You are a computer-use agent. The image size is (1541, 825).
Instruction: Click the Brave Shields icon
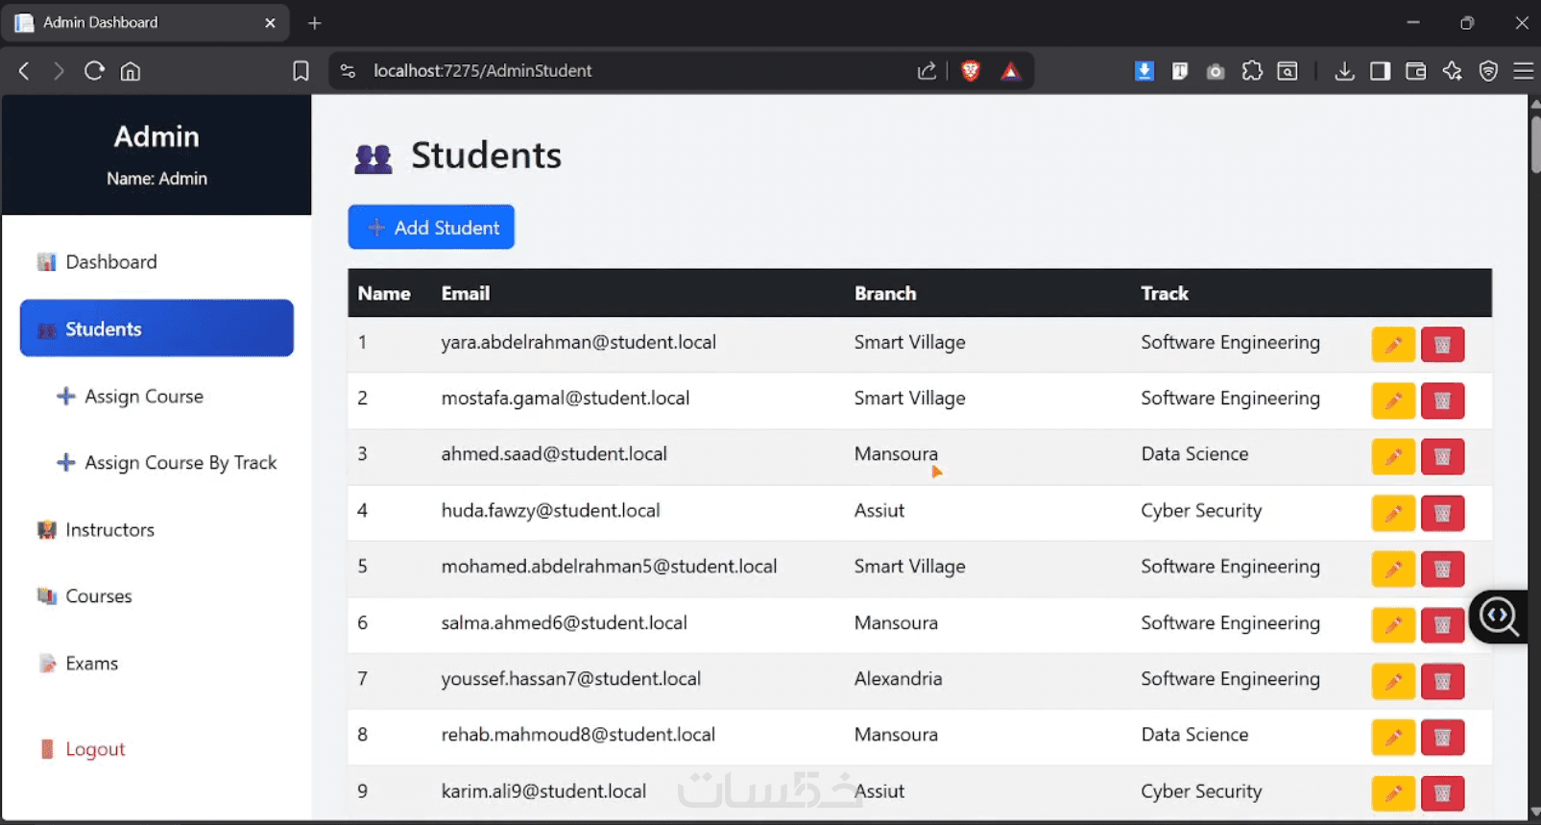(x=971, y=71)
